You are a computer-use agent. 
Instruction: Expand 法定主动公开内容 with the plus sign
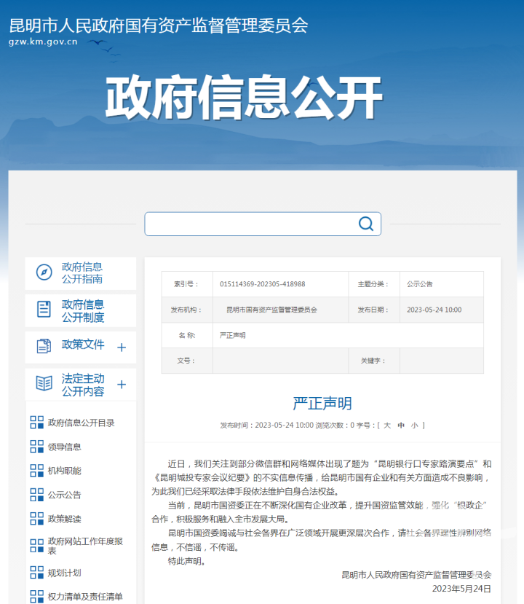pyautogui.click(x=122, y=385)
